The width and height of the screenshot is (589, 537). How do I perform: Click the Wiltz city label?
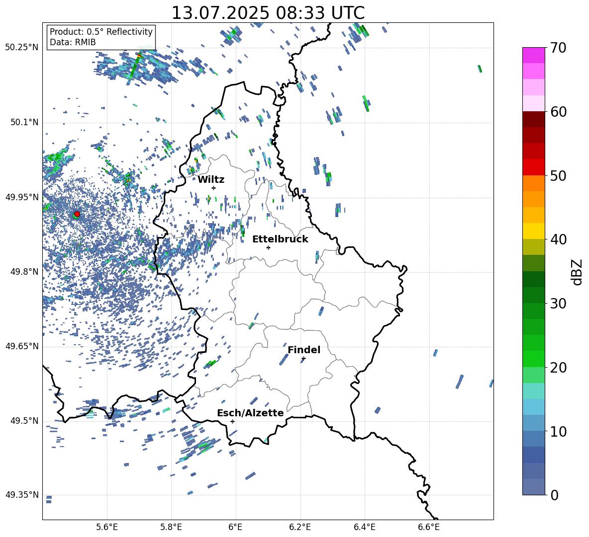pos(211,180)
